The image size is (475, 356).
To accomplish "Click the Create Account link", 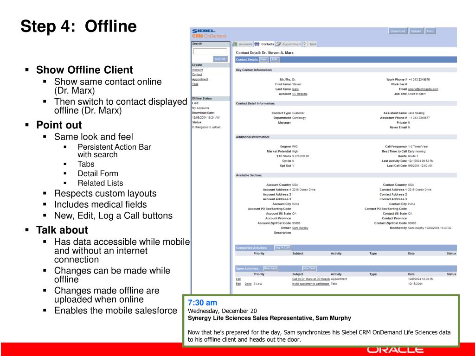I will (198, 70).
